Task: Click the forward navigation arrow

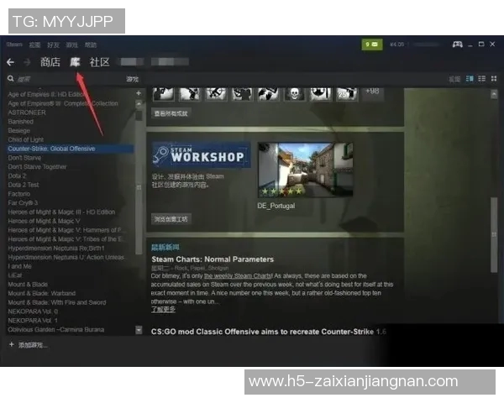Action: pos(27,62)
